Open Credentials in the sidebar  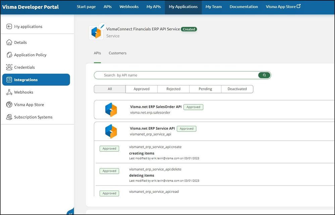coord(24,67)
